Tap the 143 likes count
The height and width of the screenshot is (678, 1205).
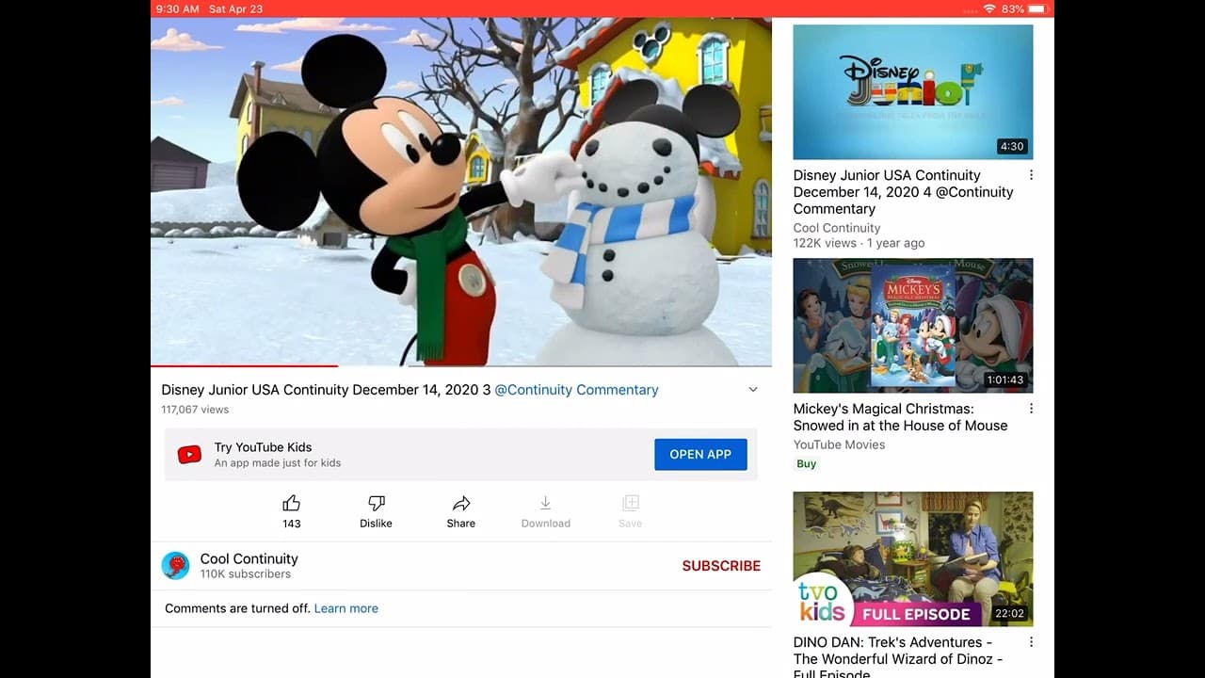tap(292, 524)
